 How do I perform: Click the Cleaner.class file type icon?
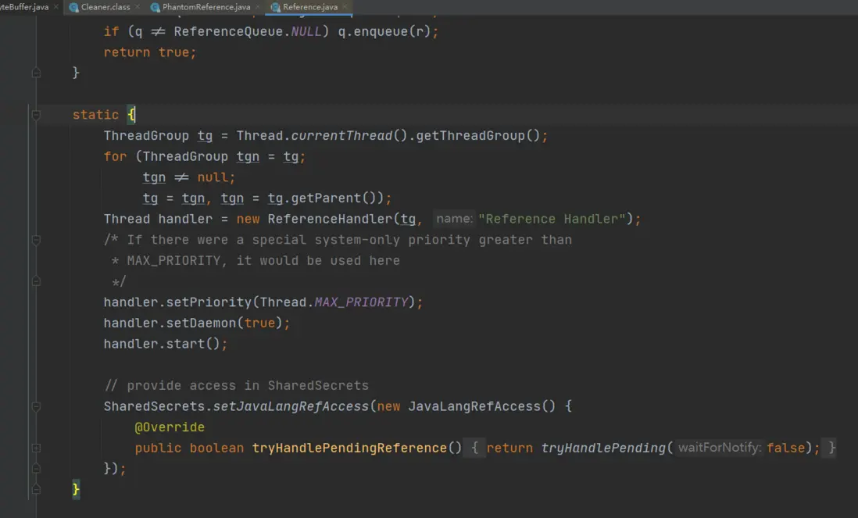(x=74, y=7)
